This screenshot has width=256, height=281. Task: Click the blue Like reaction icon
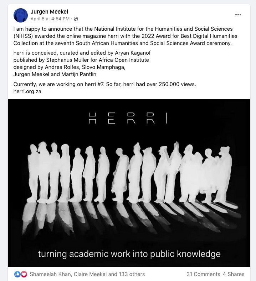click(x=17, y=274)
